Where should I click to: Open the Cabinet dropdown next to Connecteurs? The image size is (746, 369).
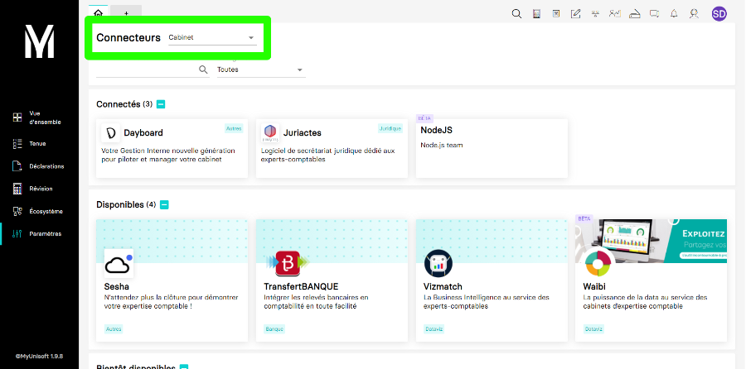click(212, 37)
